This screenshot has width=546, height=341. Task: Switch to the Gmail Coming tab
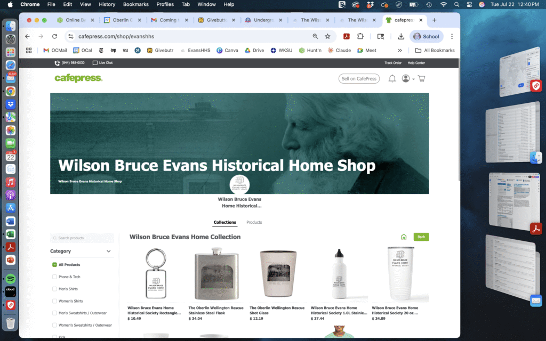[x=169, y=20]
